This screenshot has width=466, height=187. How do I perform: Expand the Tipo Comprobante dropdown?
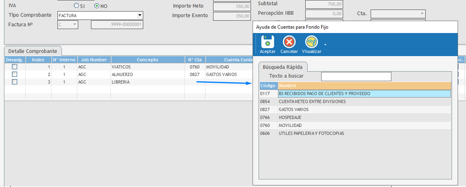point(140,16)
